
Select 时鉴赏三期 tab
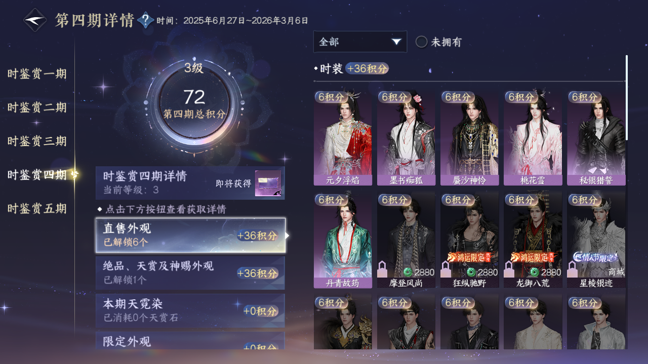(x=37, y=141)
